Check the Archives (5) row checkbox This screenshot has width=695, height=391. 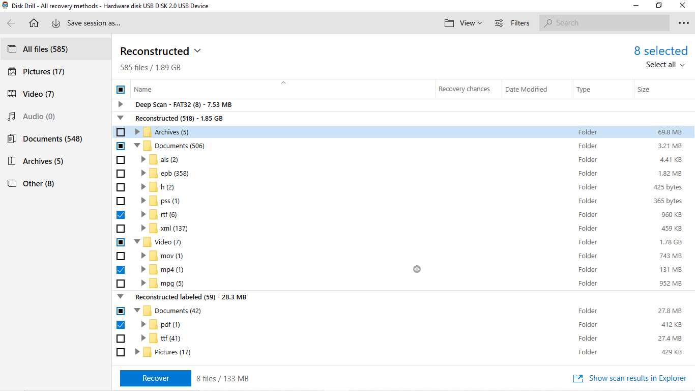(121, 132)
